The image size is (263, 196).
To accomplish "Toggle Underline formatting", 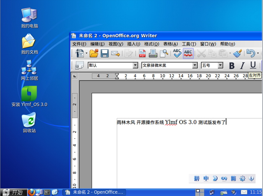I will point(253,65).
